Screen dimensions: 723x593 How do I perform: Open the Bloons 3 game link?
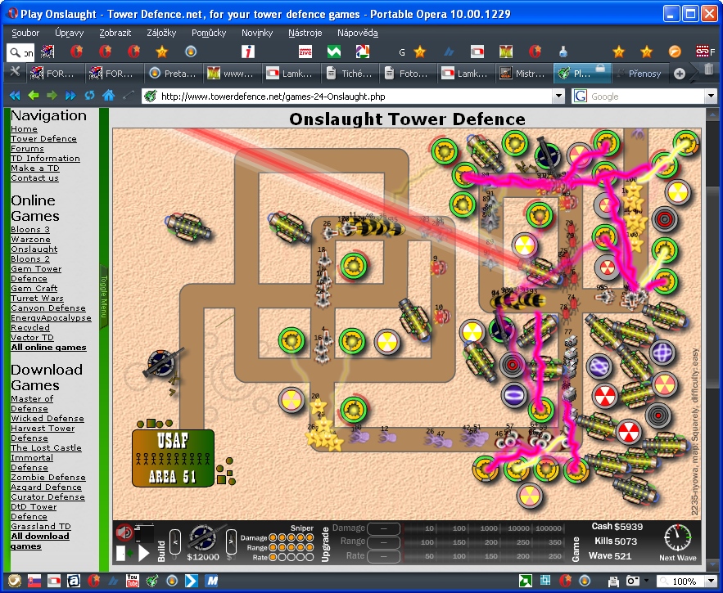(30, 230)
